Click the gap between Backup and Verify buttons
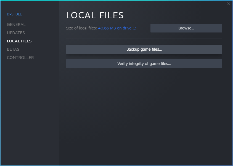Image resolution: width=233 pixels, height=166 pixels. tap(144, 56)
